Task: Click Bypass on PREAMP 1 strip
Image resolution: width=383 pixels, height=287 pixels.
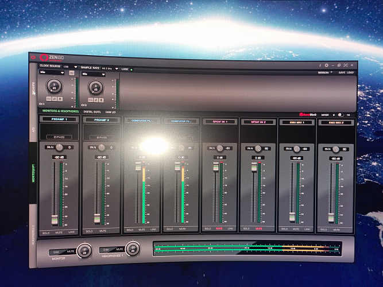Action: coord(59,137)
